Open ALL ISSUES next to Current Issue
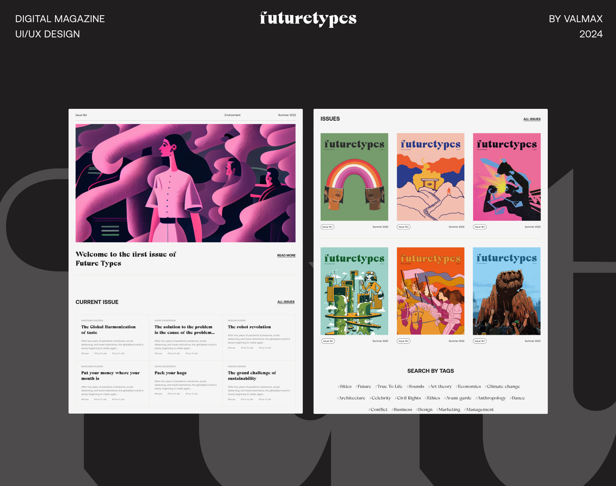Screen dimensions: 616x486 coord(286,302)
